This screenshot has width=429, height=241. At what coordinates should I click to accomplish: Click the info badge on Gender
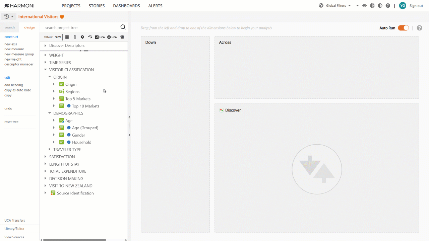coord(69,135)
